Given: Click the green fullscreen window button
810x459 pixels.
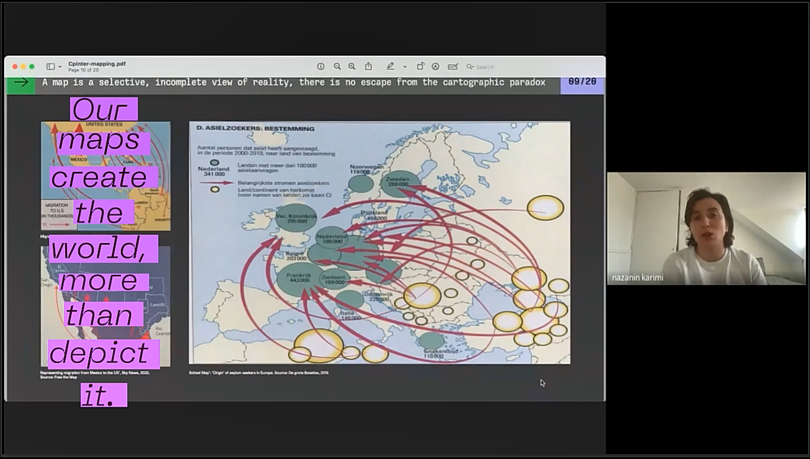Looking at the screenshot, I should pos(32,66).
